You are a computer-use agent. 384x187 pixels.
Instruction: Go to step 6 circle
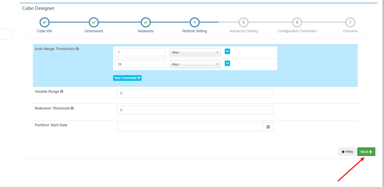point(297,22)
